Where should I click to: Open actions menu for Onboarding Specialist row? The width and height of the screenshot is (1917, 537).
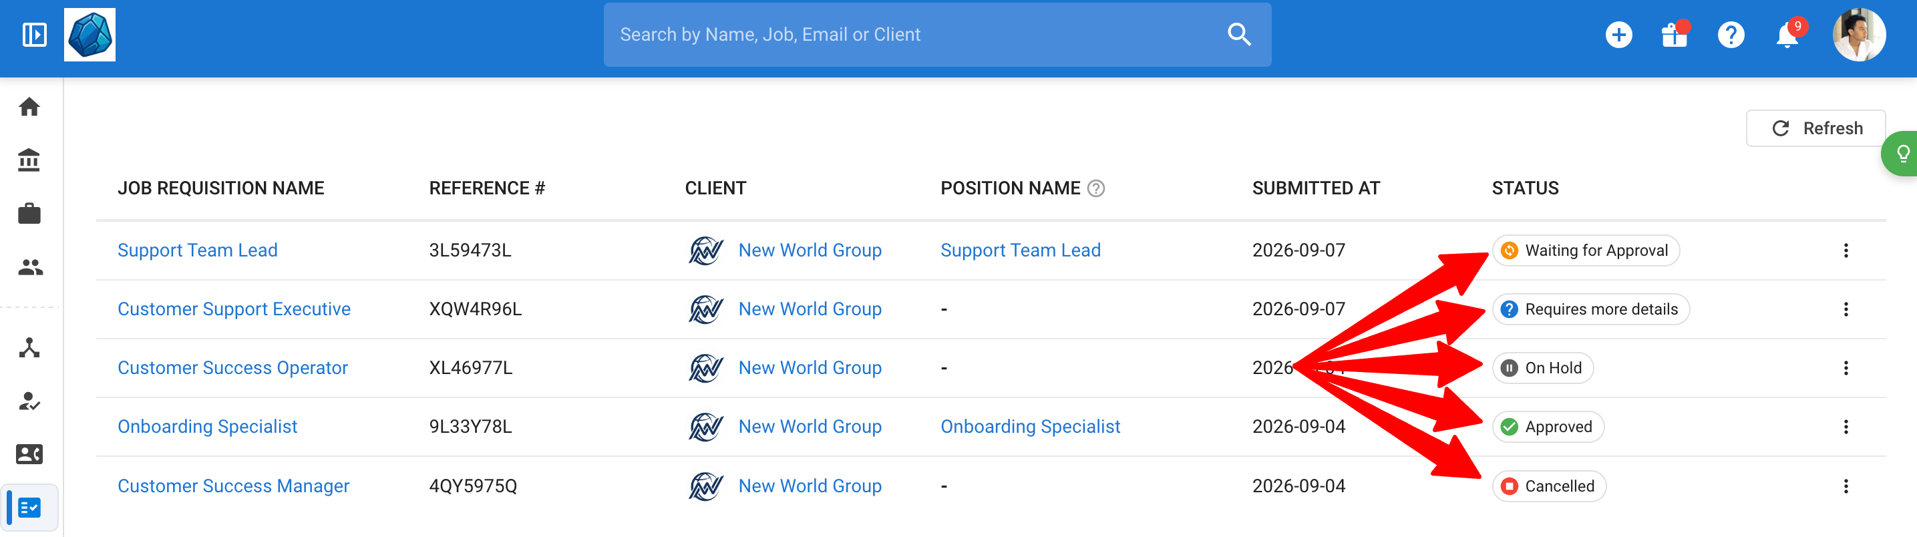coord(1846,427)
